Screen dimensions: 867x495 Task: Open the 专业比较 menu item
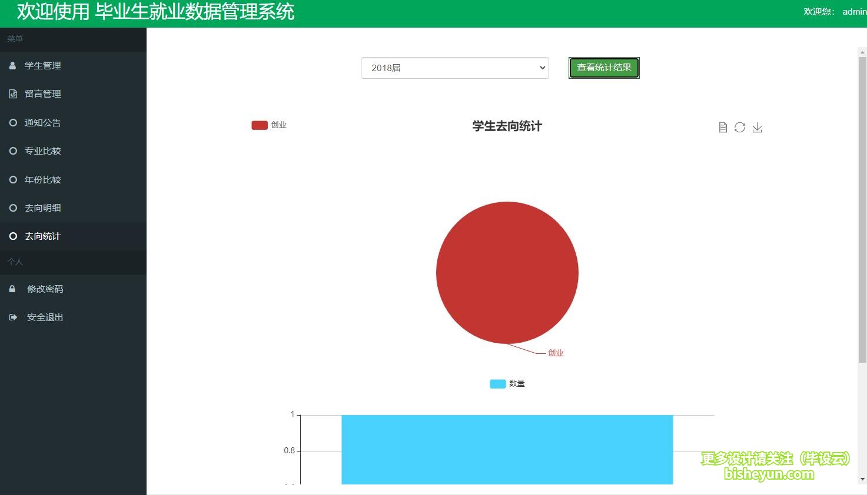coord(42,151)
